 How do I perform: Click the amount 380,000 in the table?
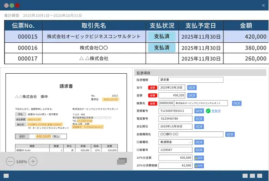click(x=256, y=48)
